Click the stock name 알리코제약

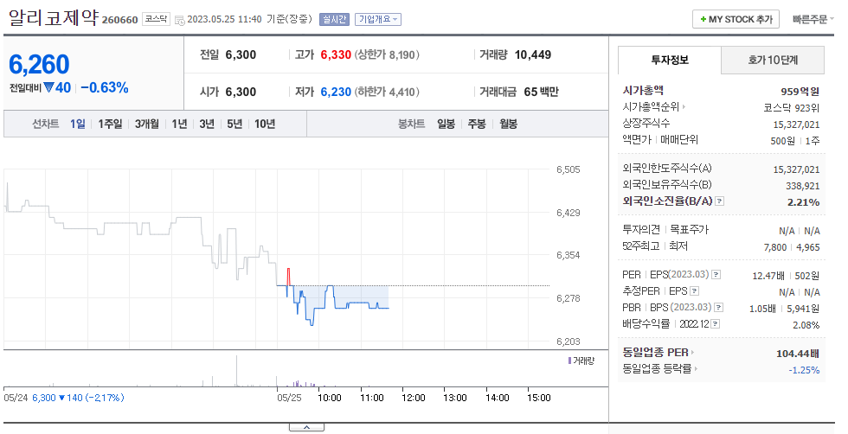coord(54,18)
